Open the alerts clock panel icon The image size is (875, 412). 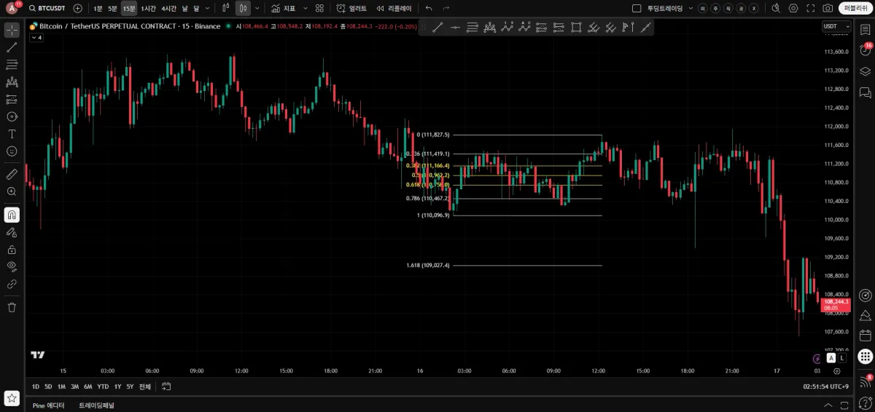(866, 50)
